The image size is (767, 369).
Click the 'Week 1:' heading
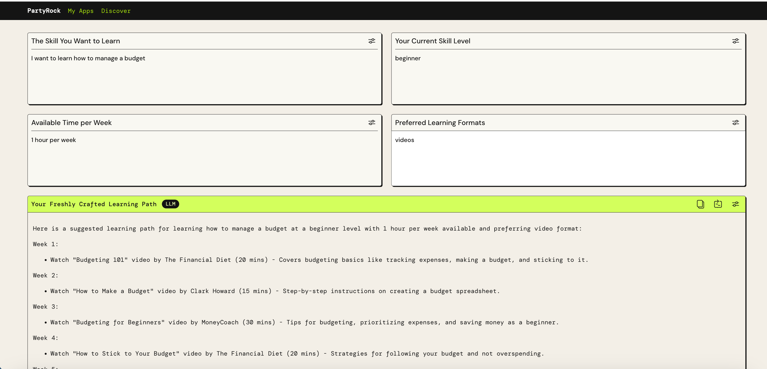(x=46, y=244)
